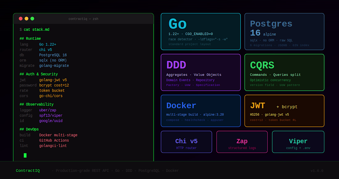Screen dimensions: 339x179
Task: Click 'Go 1.22+' in the terminal
Action: (x=47, y=44)
